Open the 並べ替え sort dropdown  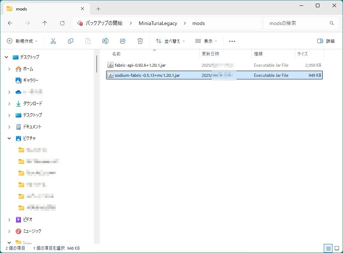pyautogui.click(x=170, y=41)
